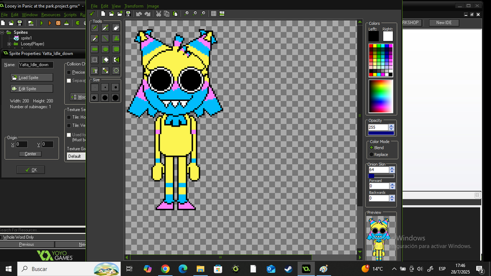The height and width of the screenshot is (276, 491).
Task: Open image editor View menu
Action: point(116,6)
